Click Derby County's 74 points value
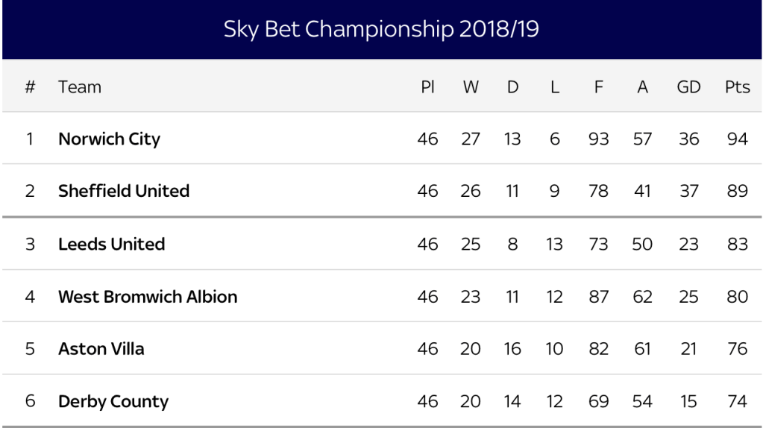 [x=737, y=402]
